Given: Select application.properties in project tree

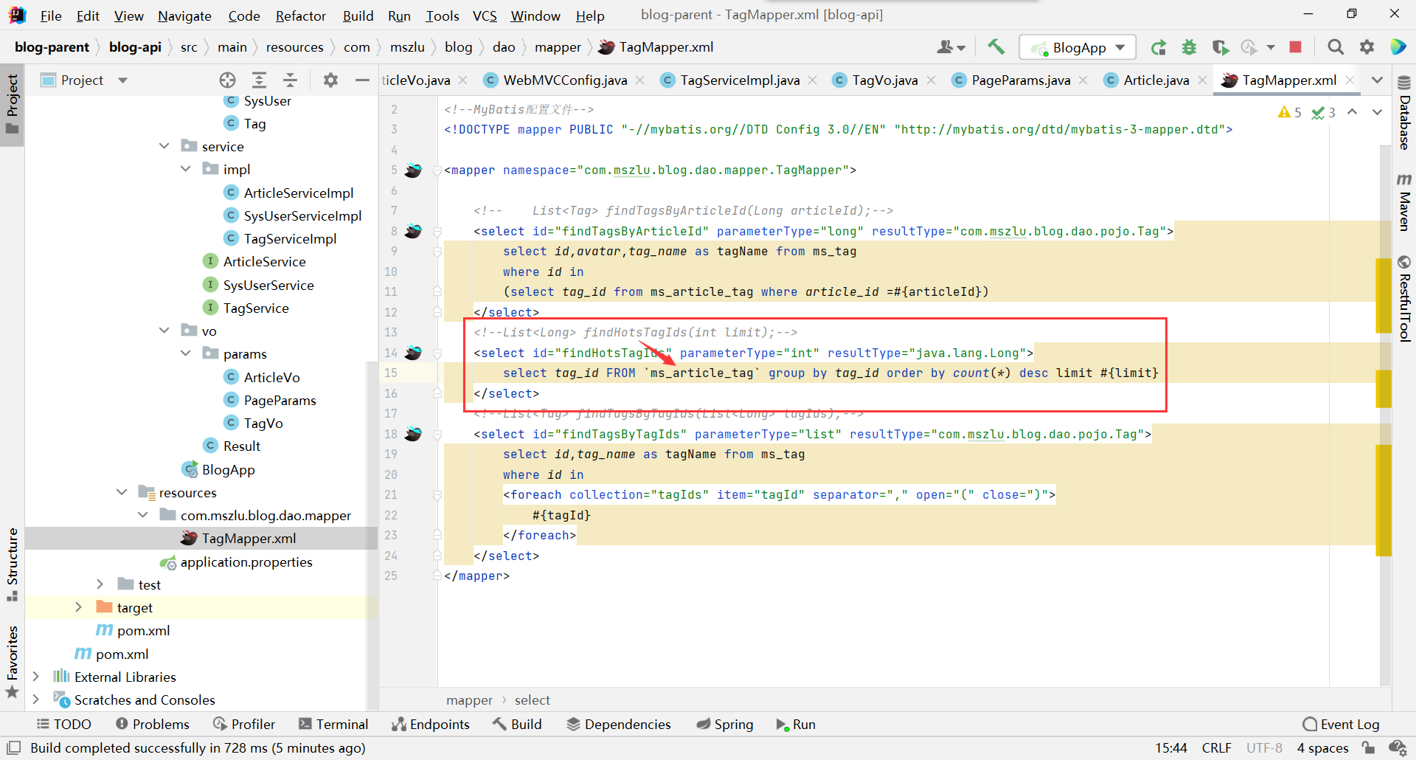Looking at the screenshot, I should (x=246, y=562).
